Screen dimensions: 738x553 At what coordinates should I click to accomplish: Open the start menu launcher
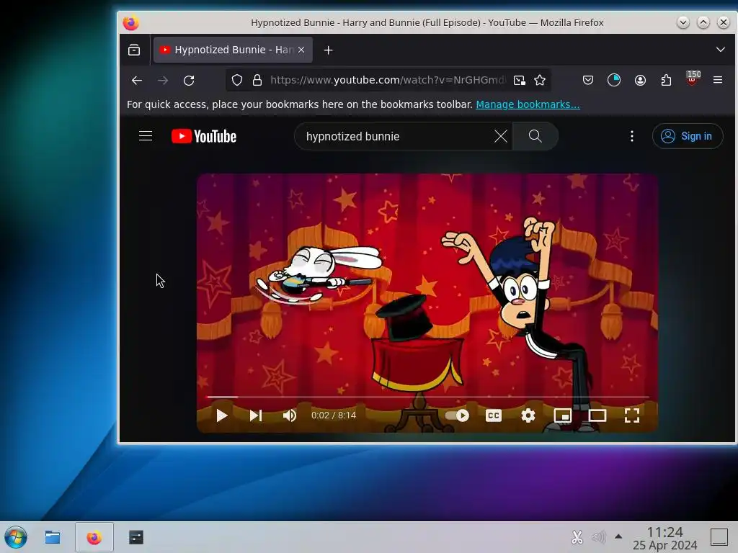tap(16, 537)
